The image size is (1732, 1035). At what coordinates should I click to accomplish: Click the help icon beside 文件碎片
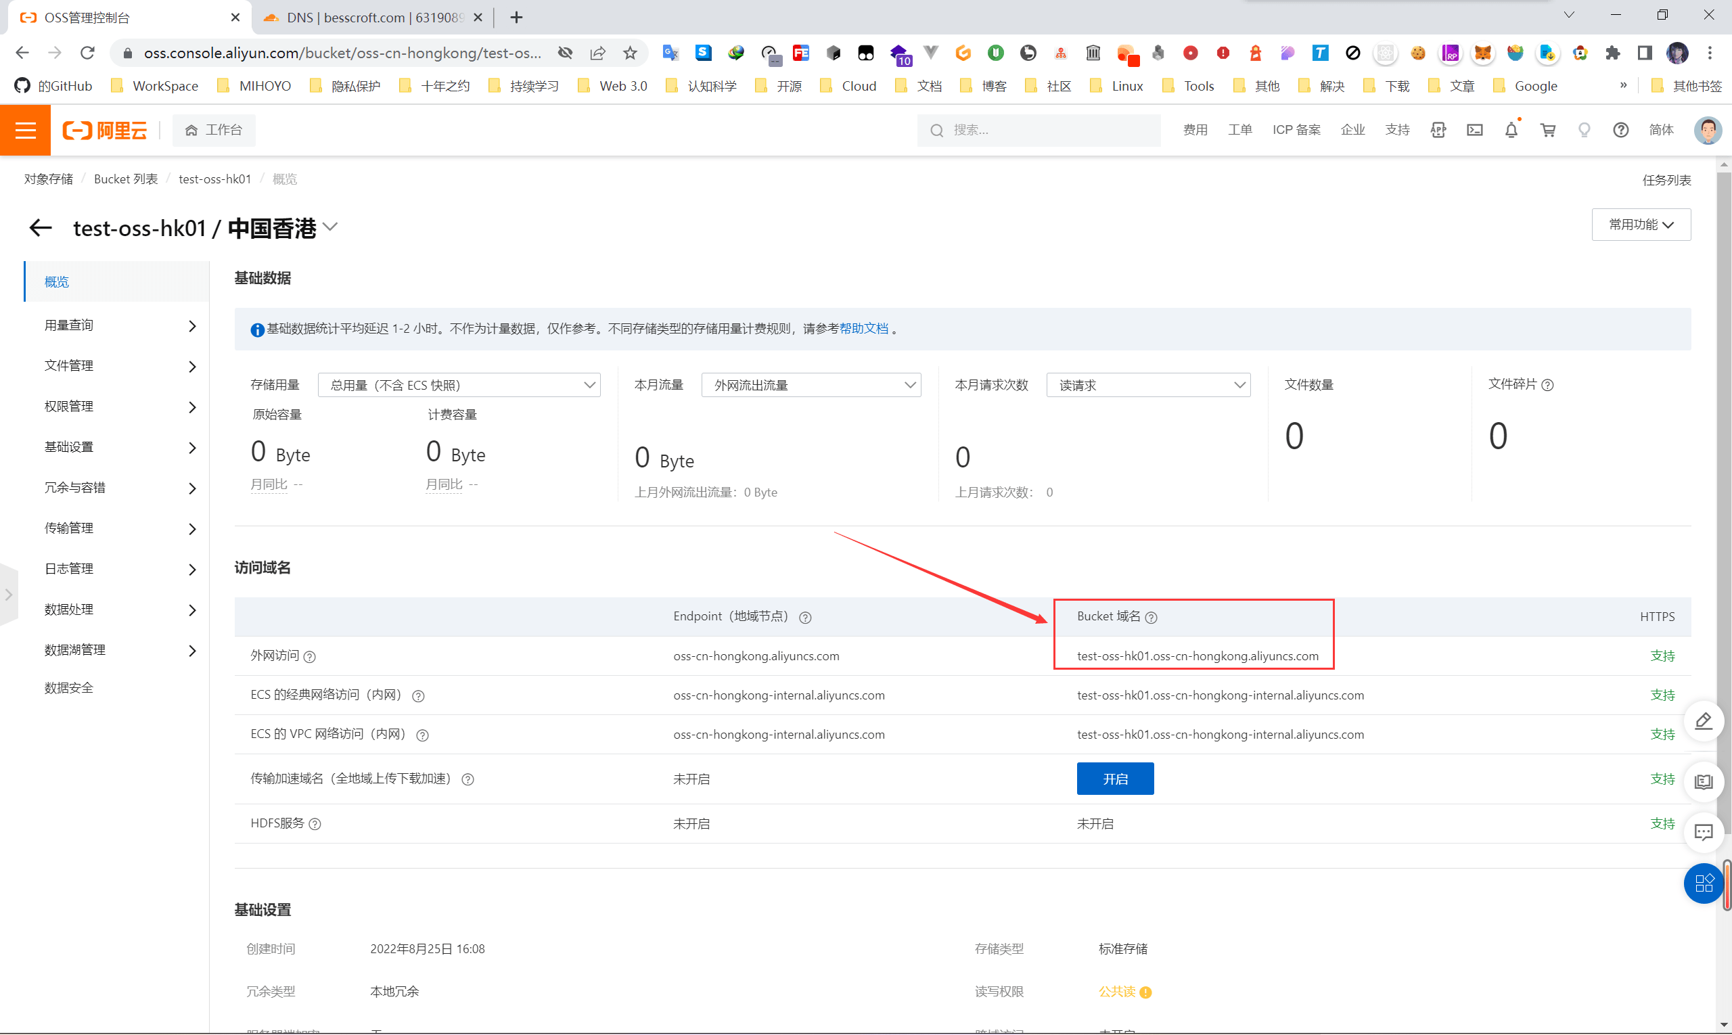1547,385
